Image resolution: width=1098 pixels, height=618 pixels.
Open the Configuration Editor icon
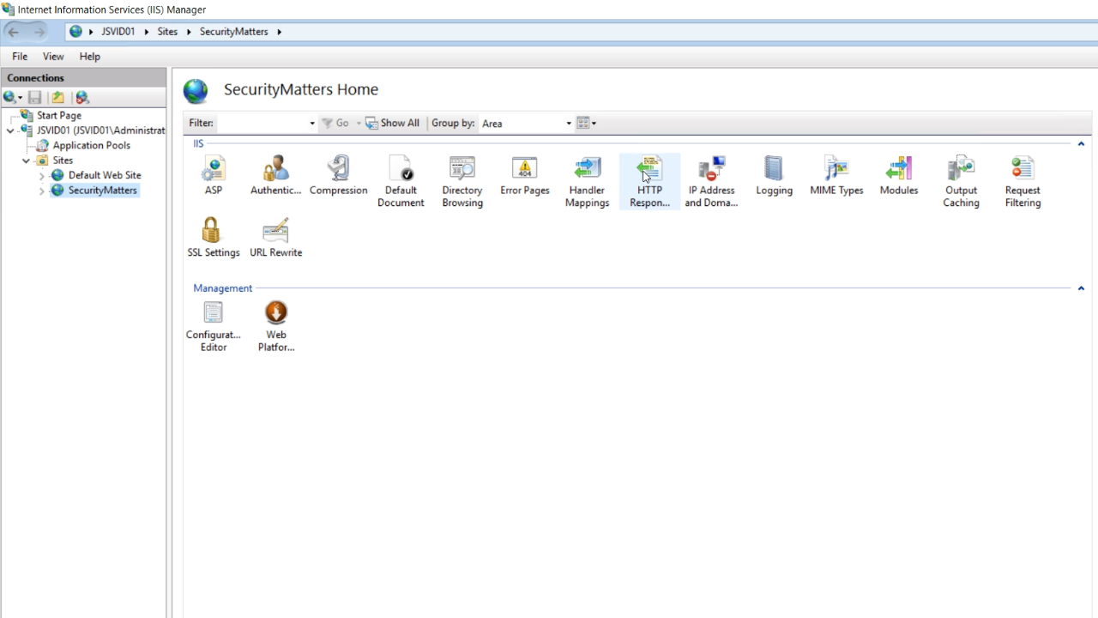click(x=213, y=313)
